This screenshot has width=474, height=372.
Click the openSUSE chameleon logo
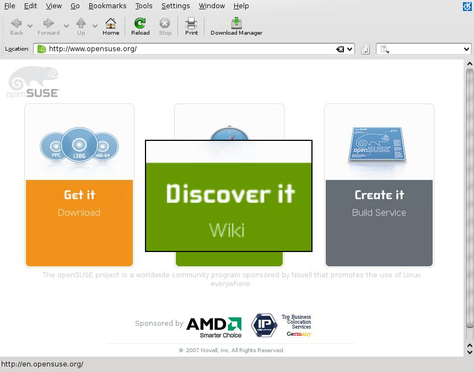(34, 83)
